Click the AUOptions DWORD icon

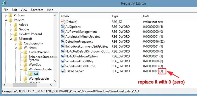click(x=63, y=27)
